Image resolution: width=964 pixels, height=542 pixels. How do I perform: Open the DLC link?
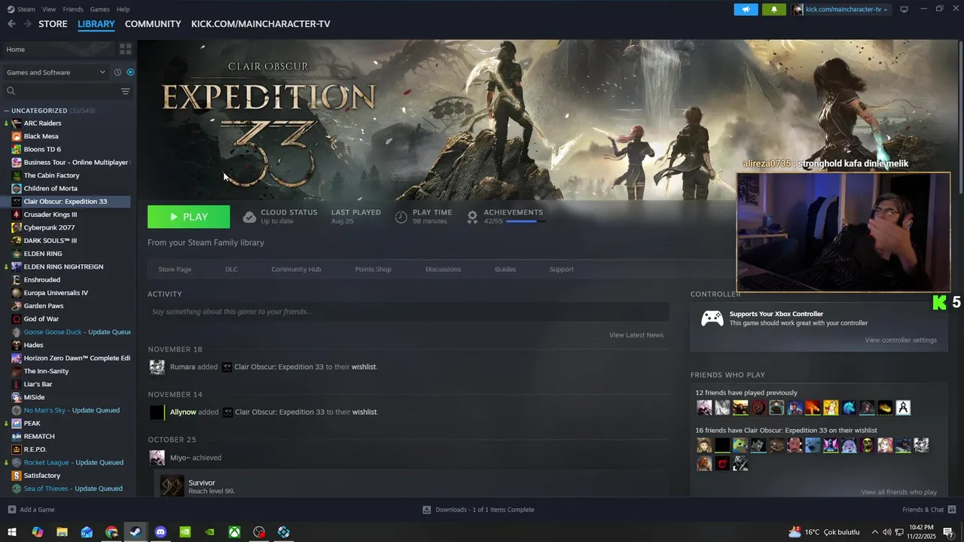pyautogui.click(x=231, y=269)
